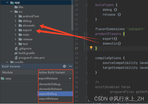The width and height of the screenshot is (148, 104).
Task: Click the export folder icon
Action: coord(20,30)
